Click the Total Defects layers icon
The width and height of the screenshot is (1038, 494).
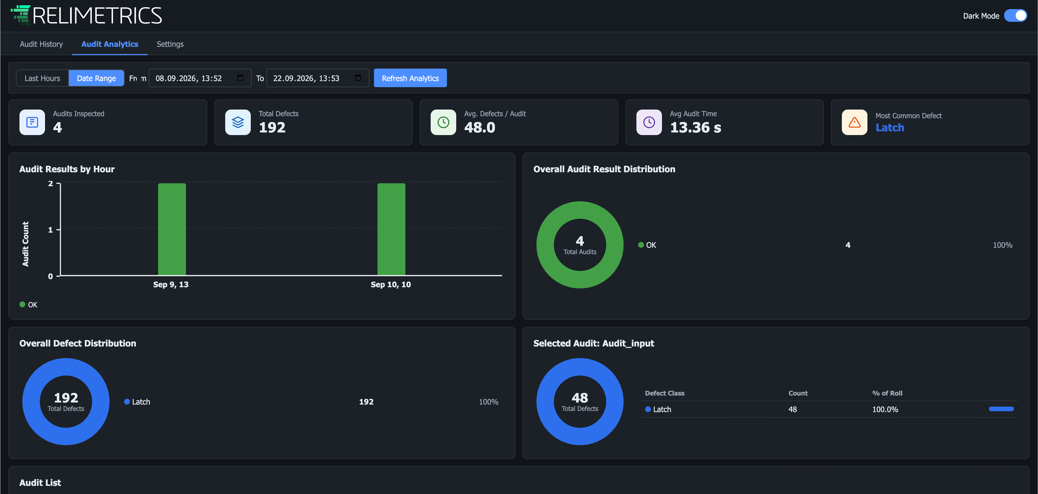[x=238, y=122]
